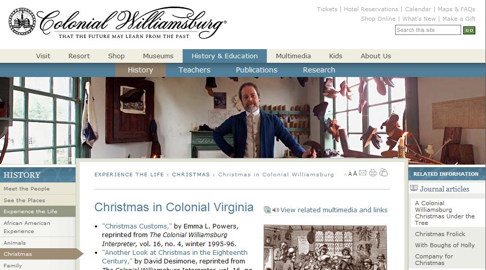The image size is (486, 270).
Task: Open the Multimedia menu item
Action: (x=293, y=56)
